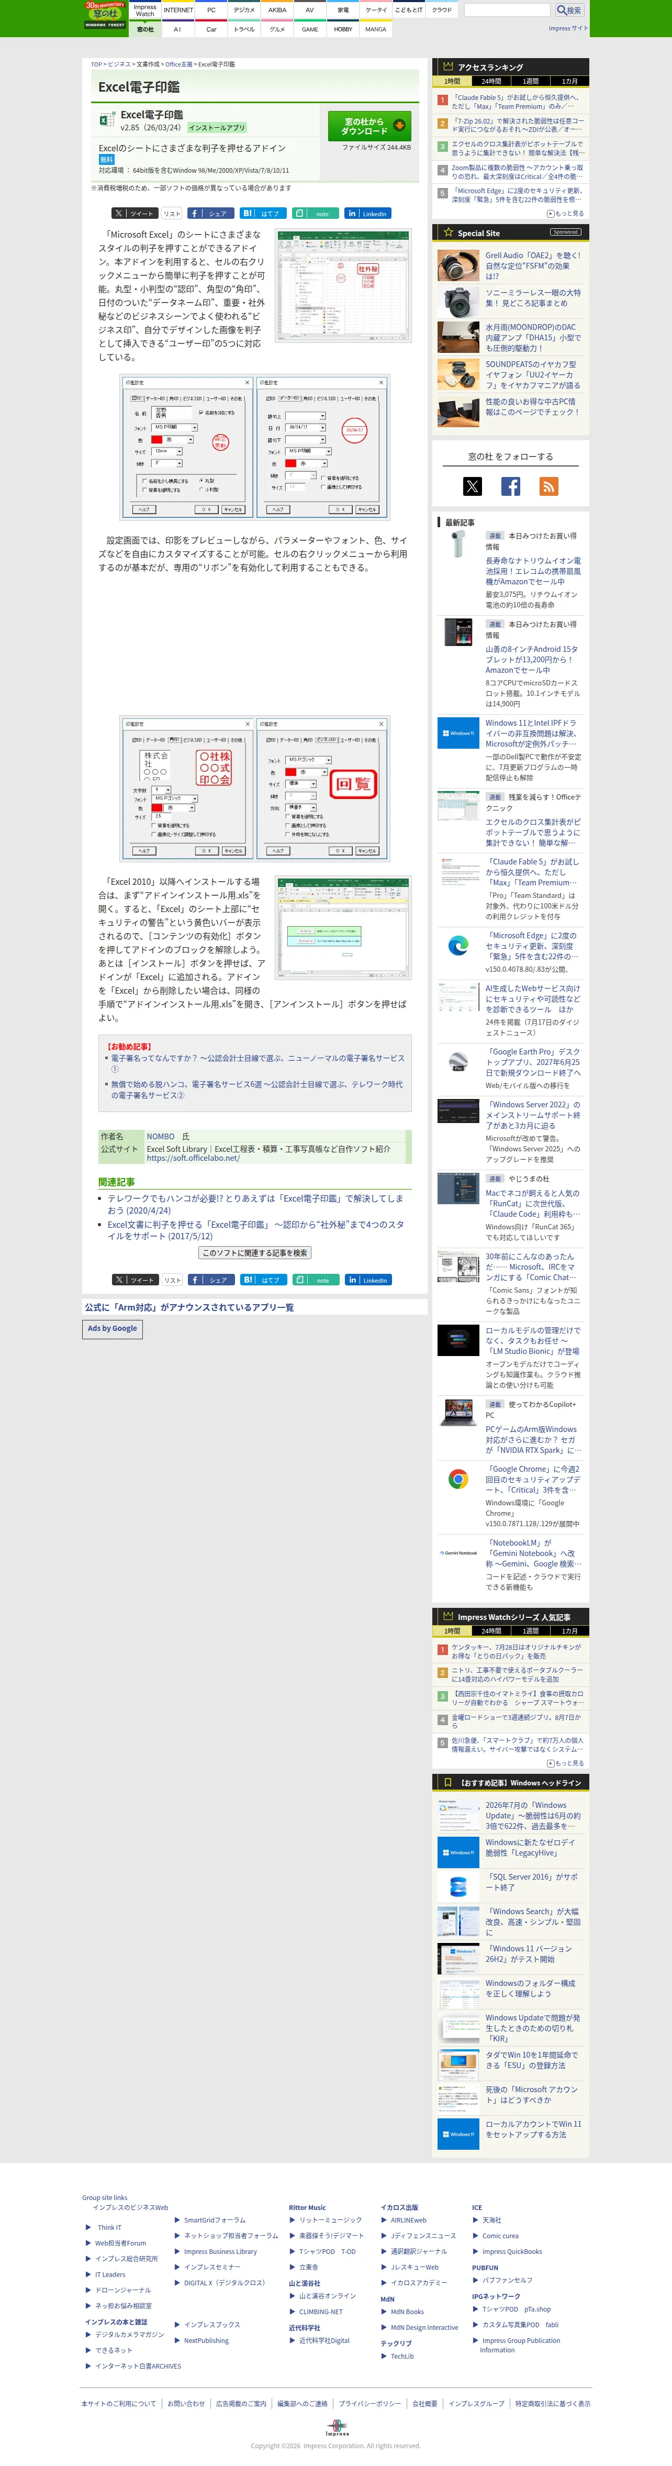Open the AKIBA site tab in header
This screenshot has height=2466, width=672.
(277, 9)
